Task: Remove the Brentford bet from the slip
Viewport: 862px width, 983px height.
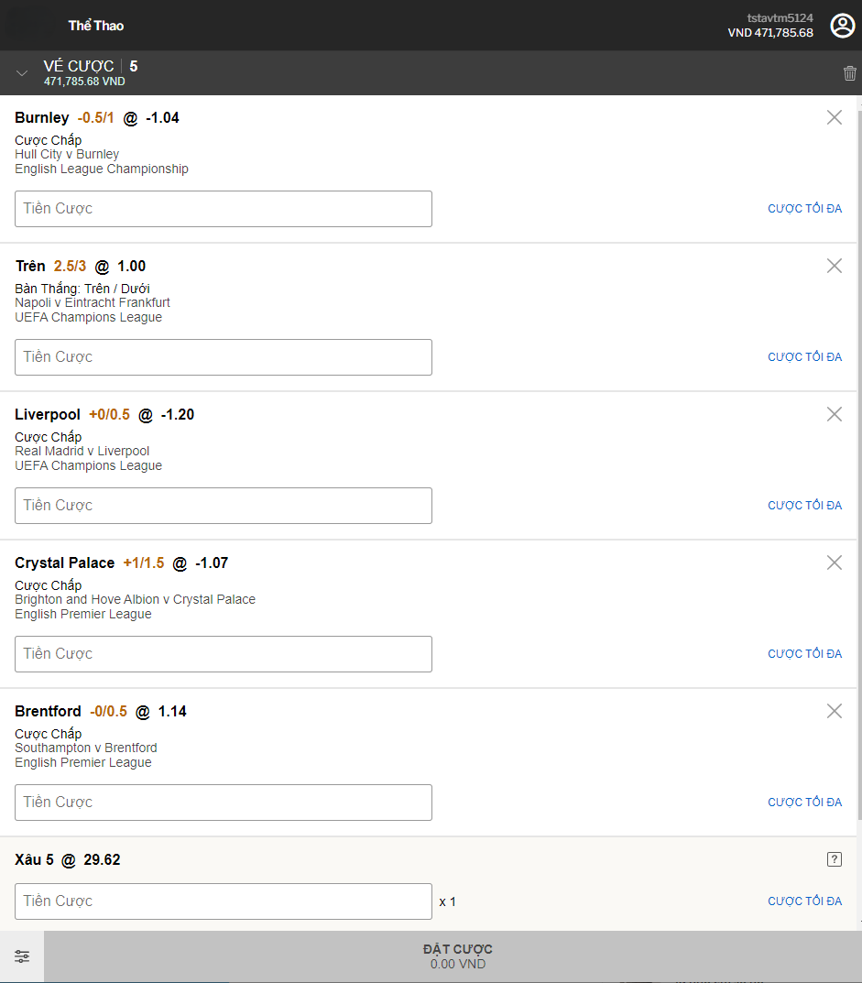Action: coord(834,711)
